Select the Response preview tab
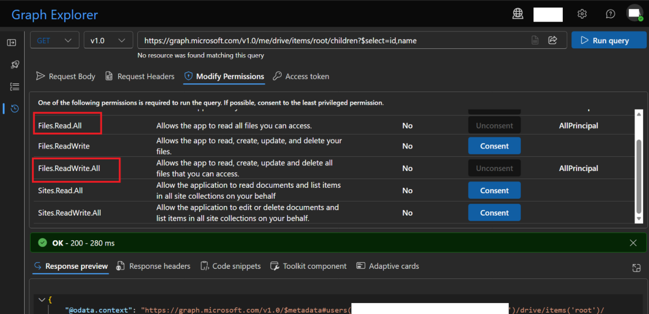 click(x=71, y=266)
